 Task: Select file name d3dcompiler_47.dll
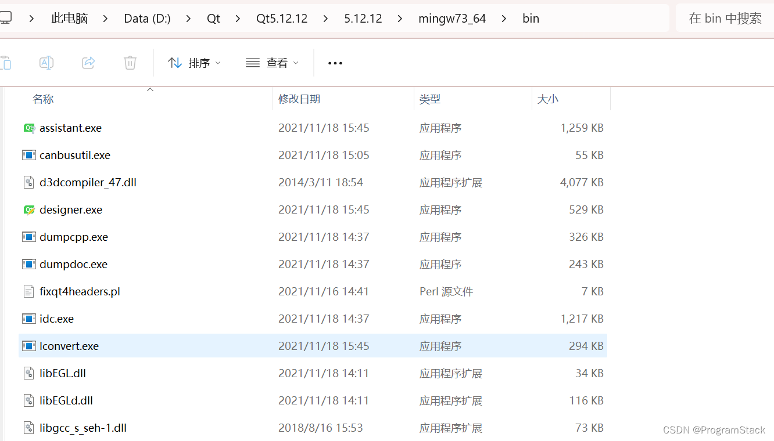click(x=88, y=182)
